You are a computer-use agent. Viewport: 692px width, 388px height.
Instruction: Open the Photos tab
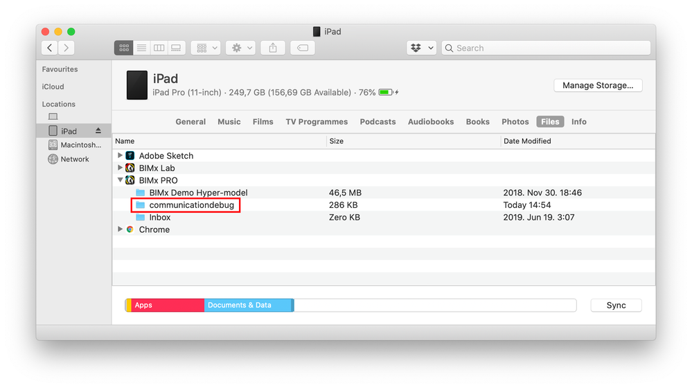click(515, 122)
